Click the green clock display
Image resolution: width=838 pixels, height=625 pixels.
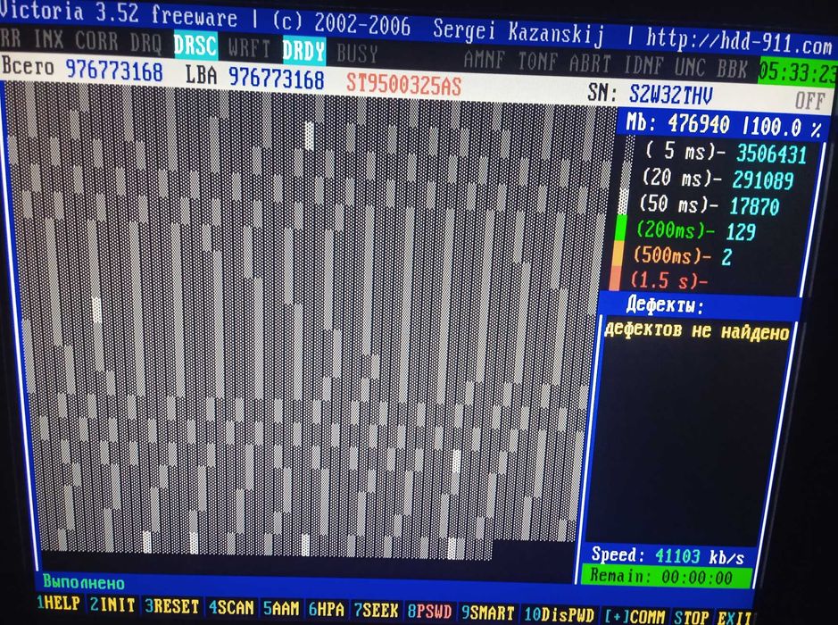[x=797, y=72]
